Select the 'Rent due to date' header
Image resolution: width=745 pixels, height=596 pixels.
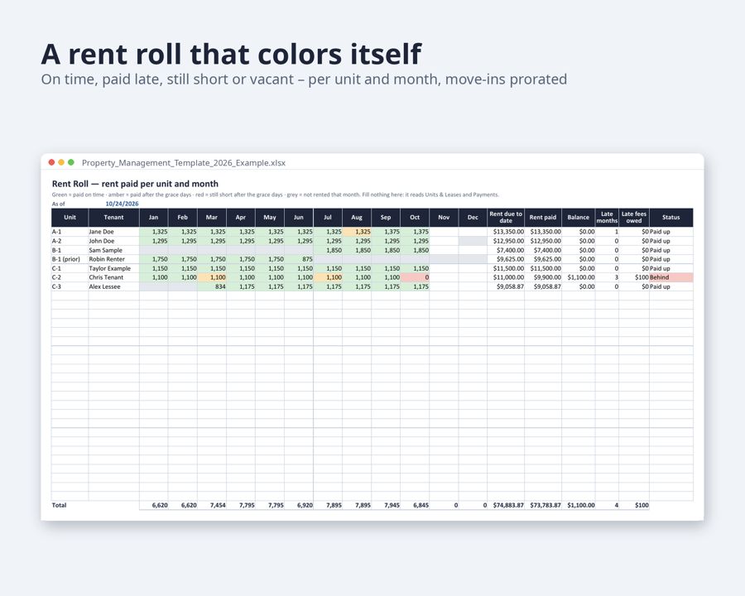pos(506,217)
